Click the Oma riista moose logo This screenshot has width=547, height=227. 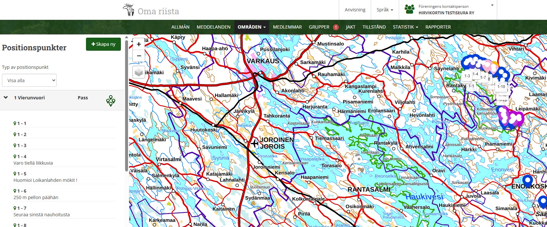tap(128, 10)
